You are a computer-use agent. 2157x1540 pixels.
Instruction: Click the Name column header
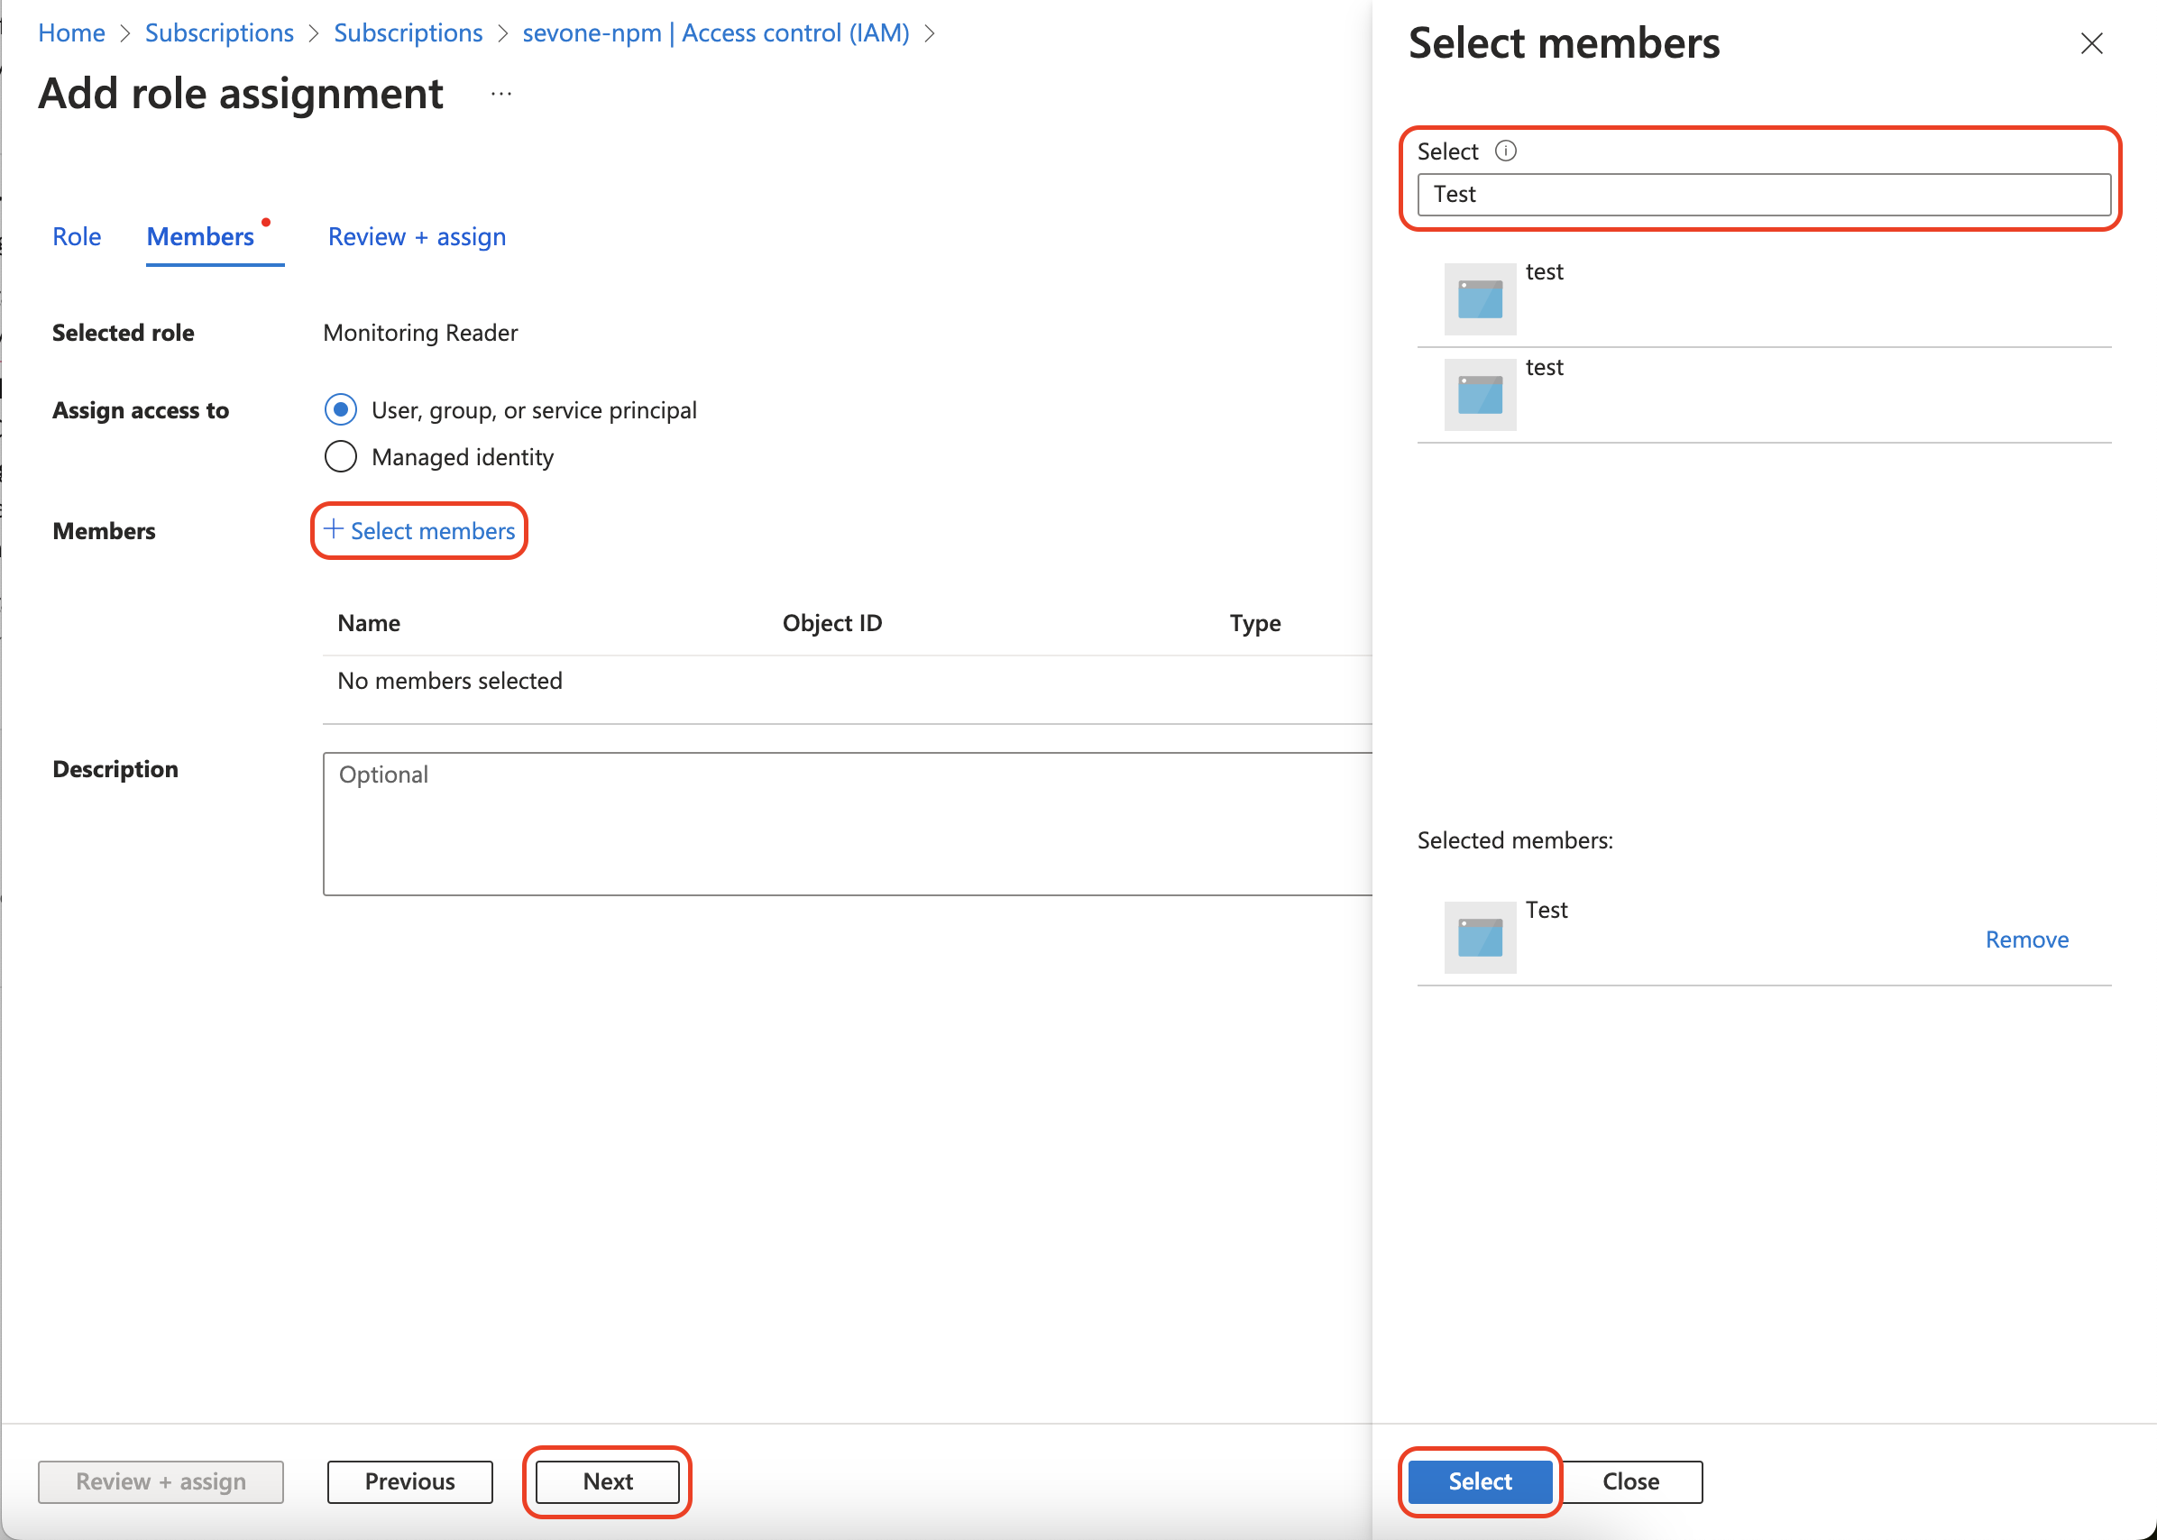click(x=369, y=623)
